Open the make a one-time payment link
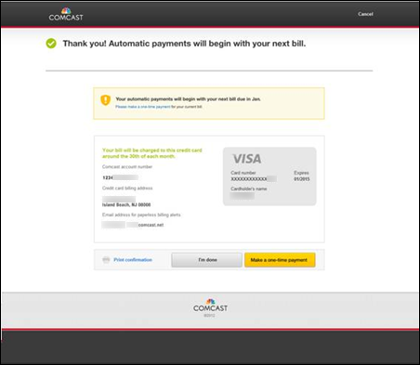420x365 pixels. pos(143,107)
